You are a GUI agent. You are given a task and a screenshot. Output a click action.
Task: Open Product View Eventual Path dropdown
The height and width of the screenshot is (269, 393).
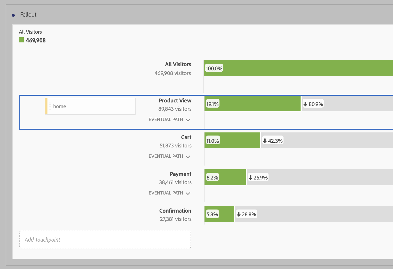pos(169,119)
